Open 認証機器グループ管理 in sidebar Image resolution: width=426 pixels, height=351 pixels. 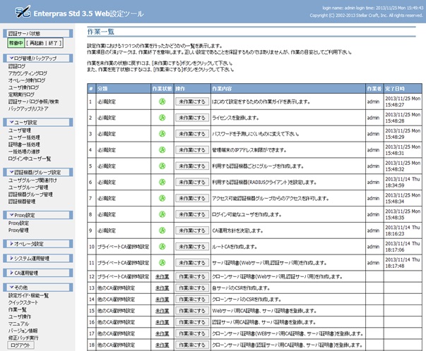point(30,195)
